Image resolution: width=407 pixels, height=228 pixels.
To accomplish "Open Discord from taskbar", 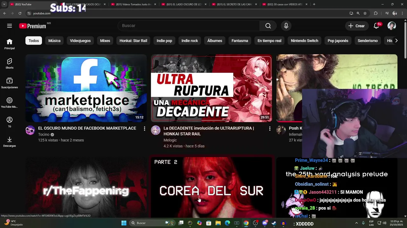I will point(265,223).
